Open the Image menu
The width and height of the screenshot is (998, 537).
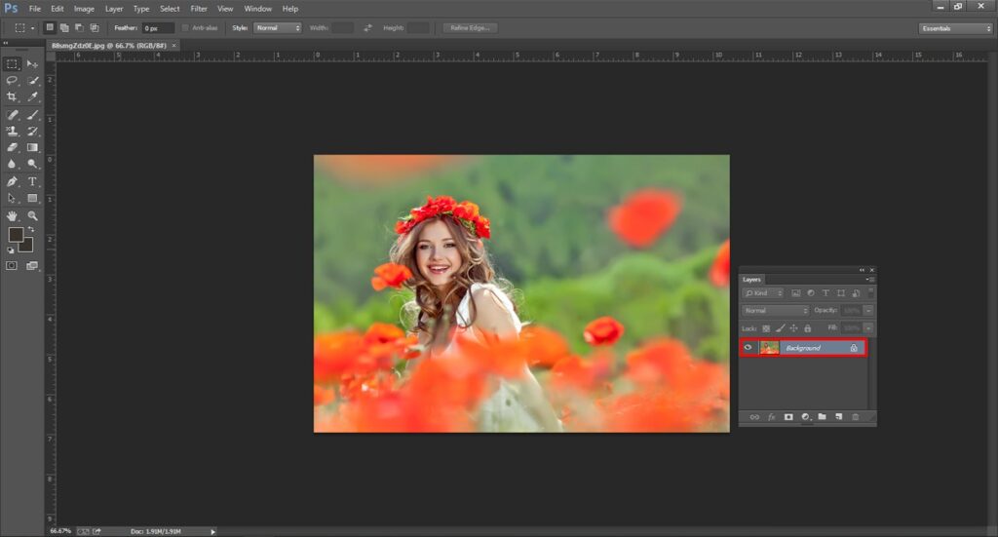[84, 9]
